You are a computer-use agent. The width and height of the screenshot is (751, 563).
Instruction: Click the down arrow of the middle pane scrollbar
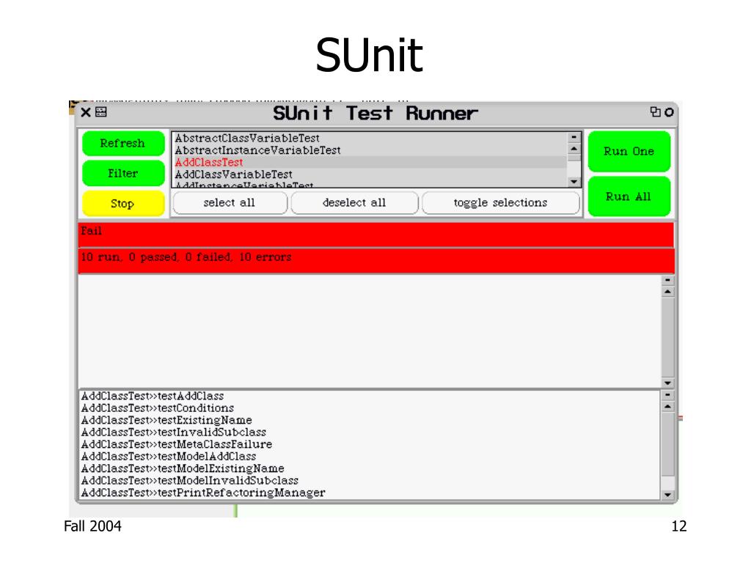click(x=667, y=383)
